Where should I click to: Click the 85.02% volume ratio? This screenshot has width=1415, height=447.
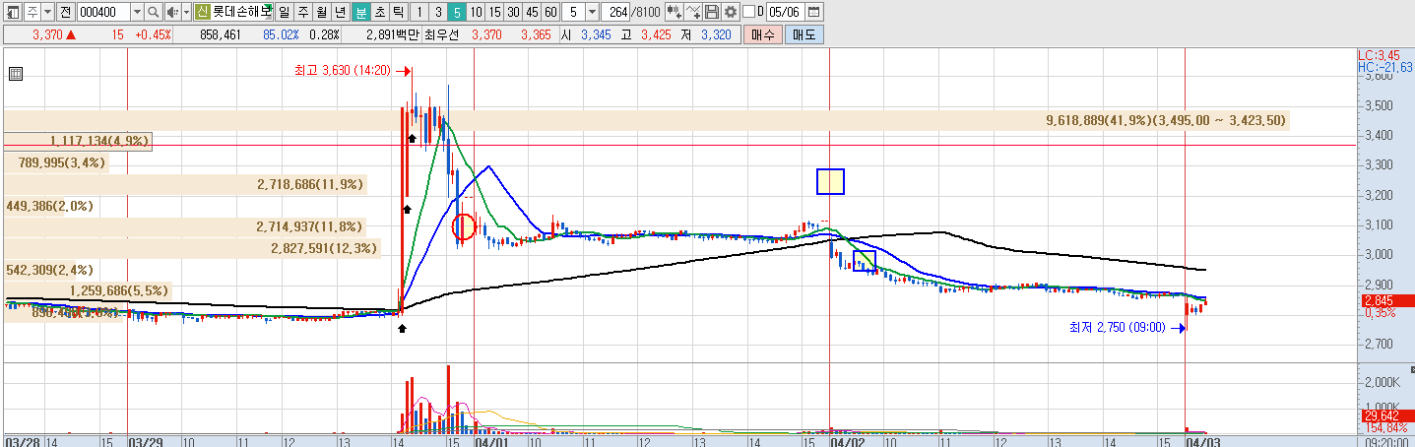pos(281,34)
